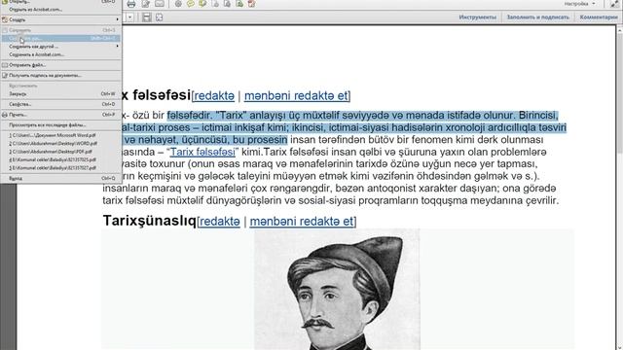Click the sticky note comment icon
Image resolution: width=623 pixels, height=350 pixels.
point(191,4)
